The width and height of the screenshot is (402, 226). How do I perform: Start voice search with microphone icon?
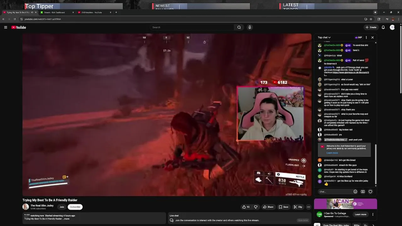pyautogui.click(x=250, y=27)
